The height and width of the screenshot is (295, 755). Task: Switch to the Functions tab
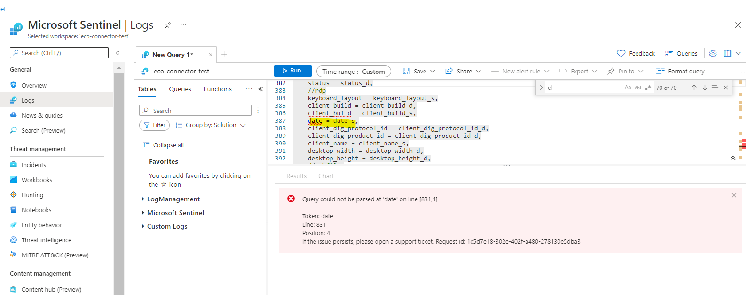218,89
